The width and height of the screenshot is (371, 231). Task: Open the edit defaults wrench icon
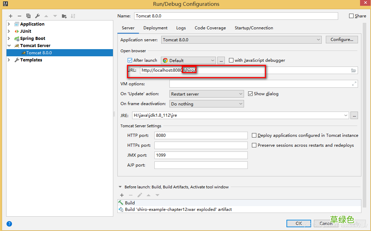point(37,16)
